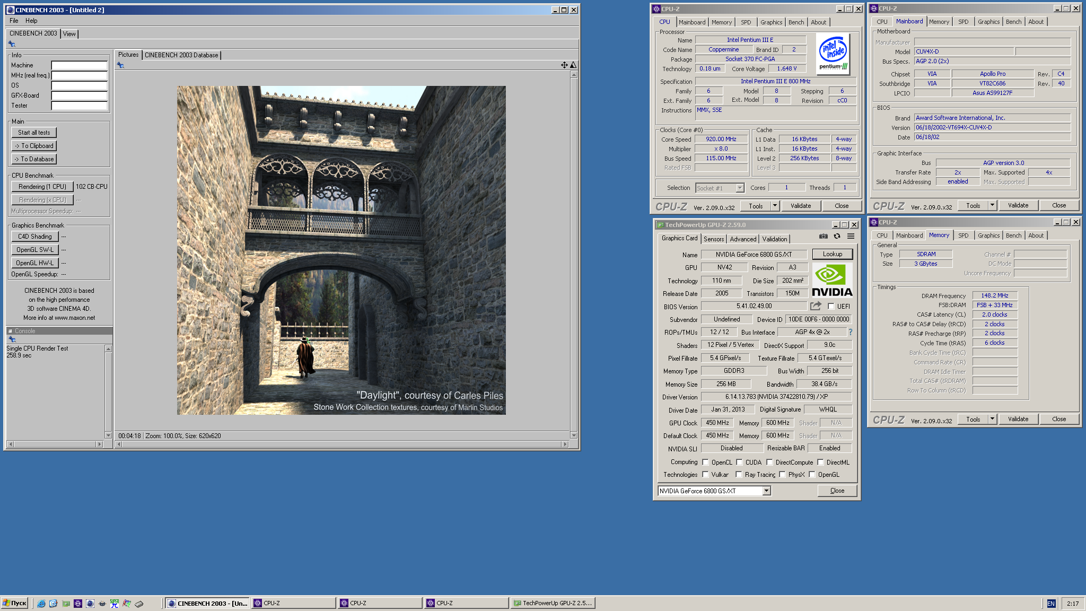
Task: Click the To Database button
Action: point(34,159)
